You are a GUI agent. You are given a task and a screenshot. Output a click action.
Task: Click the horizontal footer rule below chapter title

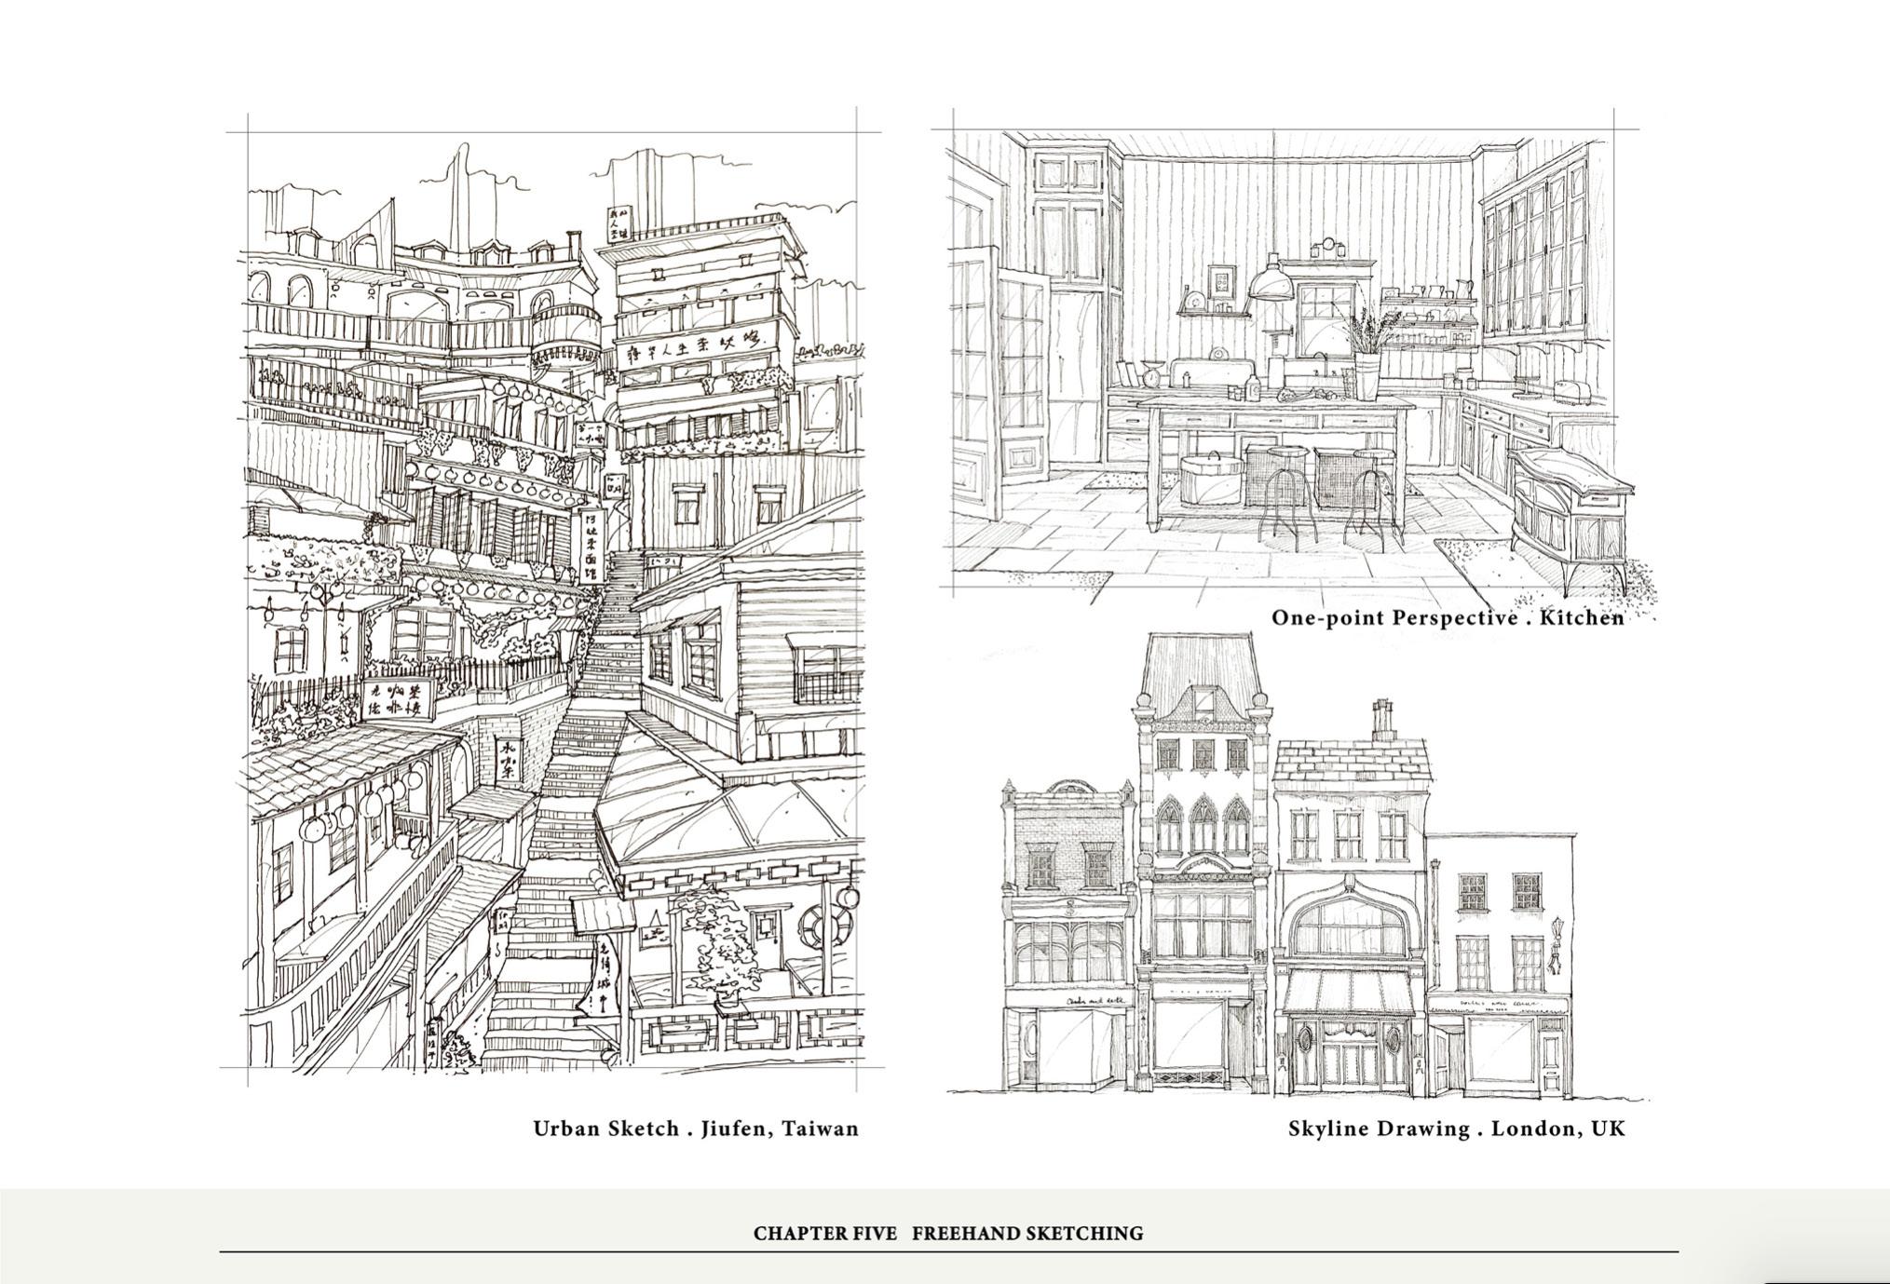coord(947,1252)
